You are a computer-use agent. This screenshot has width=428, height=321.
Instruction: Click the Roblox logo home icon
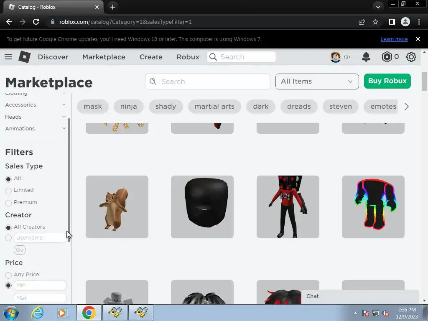click(x=24, y=57)
